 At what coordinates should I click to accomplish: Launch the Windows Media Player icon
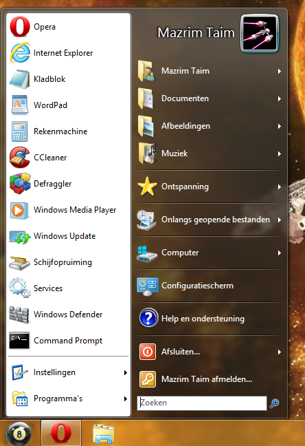click(x=20, y=211)
